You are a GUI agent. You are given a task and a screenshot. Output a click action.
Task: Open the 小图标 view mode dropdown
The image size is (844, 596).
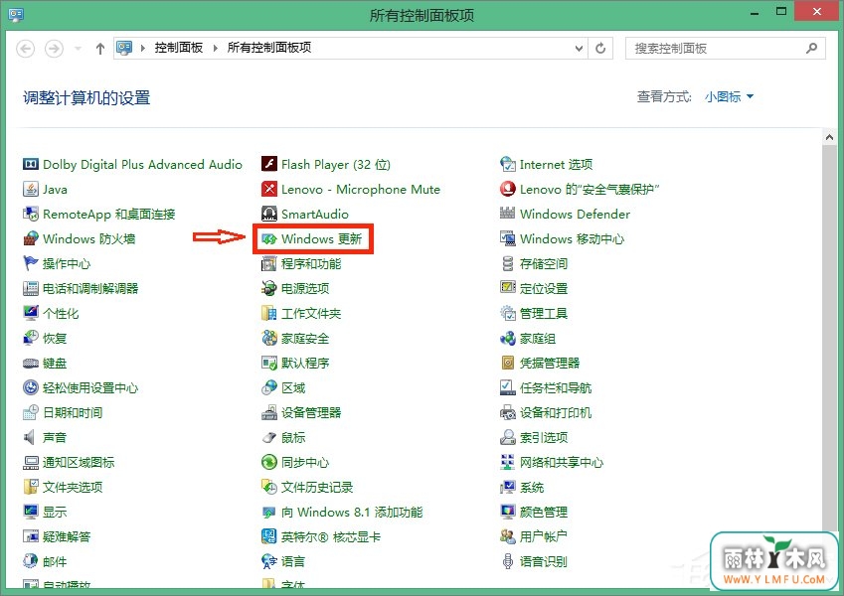click(729, 96)
